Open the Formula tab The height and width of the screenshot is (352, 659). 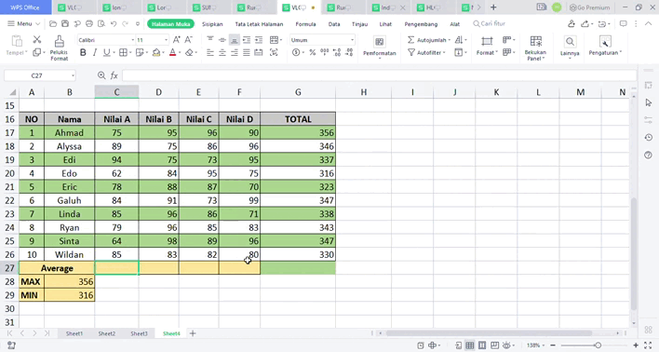tap(305, 24)
